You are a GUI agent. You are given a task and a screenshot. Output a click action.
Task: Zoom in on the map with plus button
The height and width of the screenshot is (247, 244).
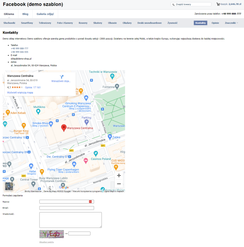119,175
